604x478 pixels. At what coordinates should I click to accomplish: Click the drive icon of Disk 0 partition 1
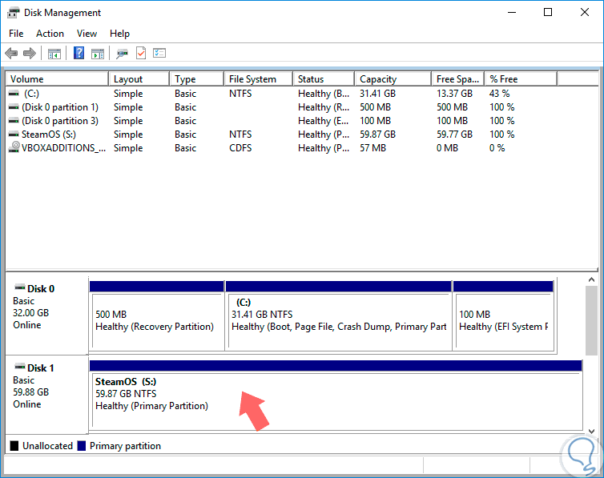tap(14, 106)
